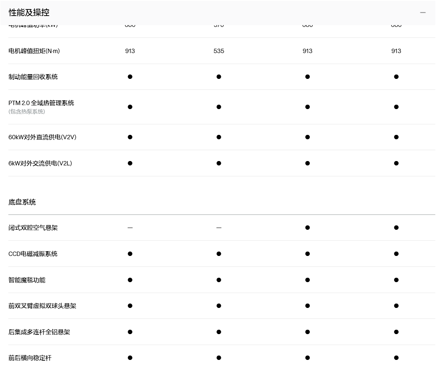Image resolution: width=436 pixels, height=369 pixels.
Task: Click fourth-column dot for 6kW对外交流供电(V2L)
Action: [x=396, y=163]
